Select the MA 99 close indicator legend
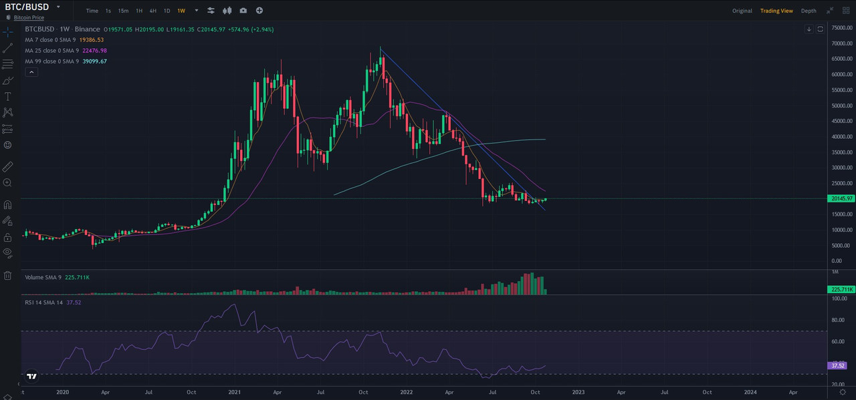Viewport: 856px width, 400px height. pyautogui.click(x=66, y=61)
